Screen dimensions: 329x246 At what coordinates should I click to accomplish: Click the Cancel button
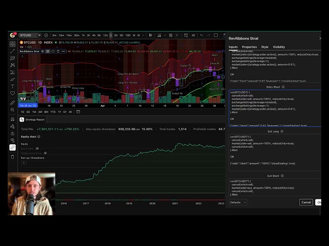click(x=306, y=202)
